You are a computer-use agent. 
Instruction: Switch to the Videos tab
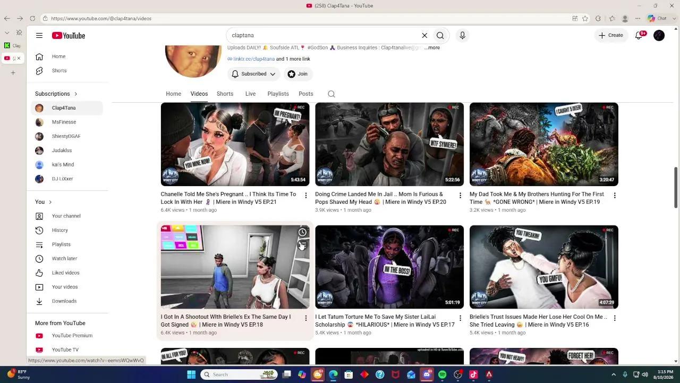pyautogui.click(x=199, y=94)
